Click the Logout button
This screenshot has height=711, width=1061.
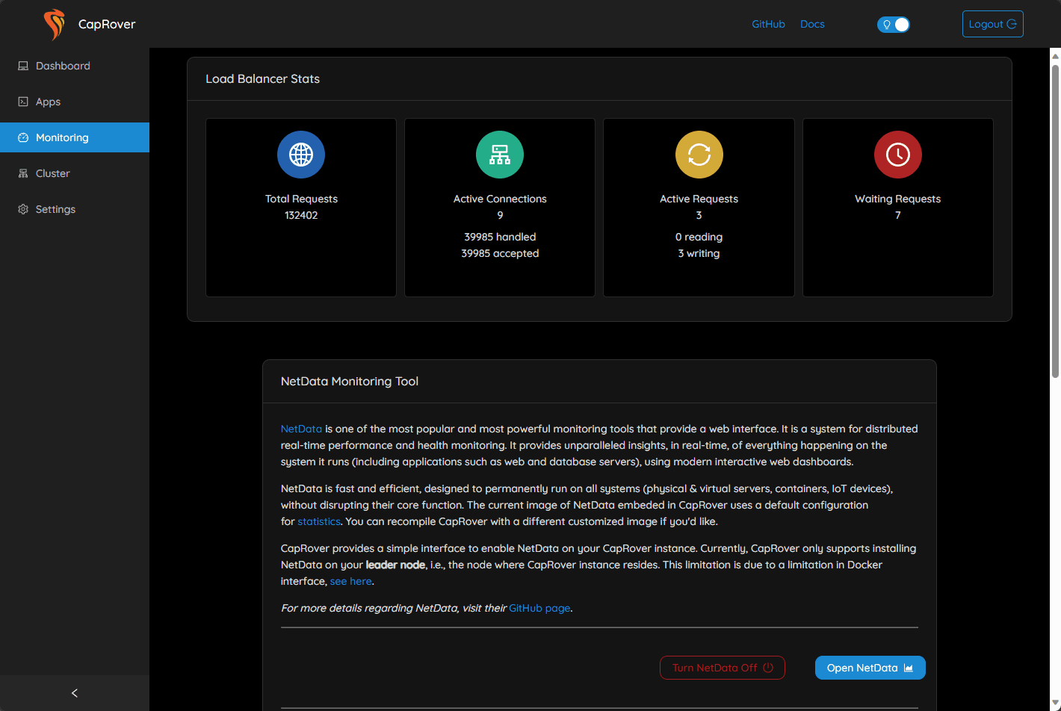(x=993, y=24)
